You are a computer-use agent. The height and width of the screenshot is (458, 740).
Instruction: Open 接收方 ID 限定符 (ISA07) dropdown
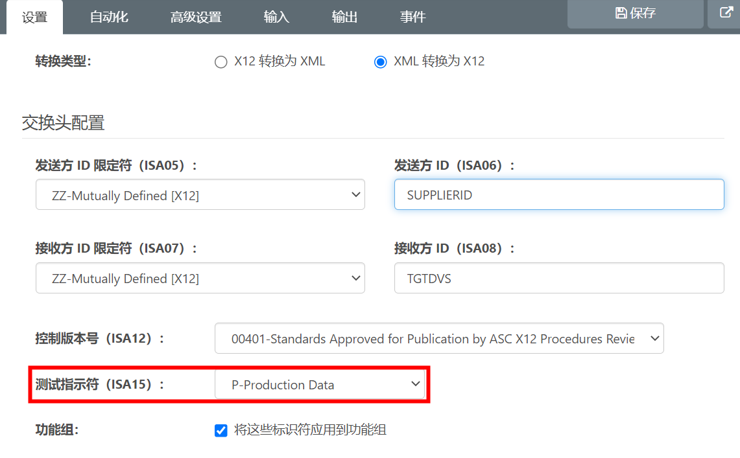tap(200, 278)
